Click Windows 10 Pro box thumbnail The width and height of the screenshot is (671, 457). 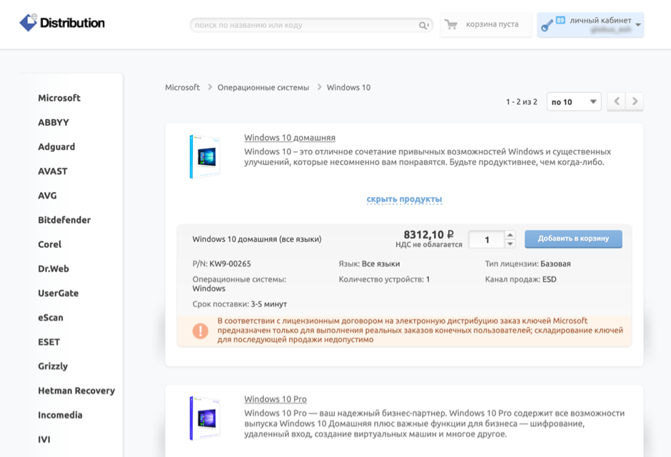click(205, 418)
